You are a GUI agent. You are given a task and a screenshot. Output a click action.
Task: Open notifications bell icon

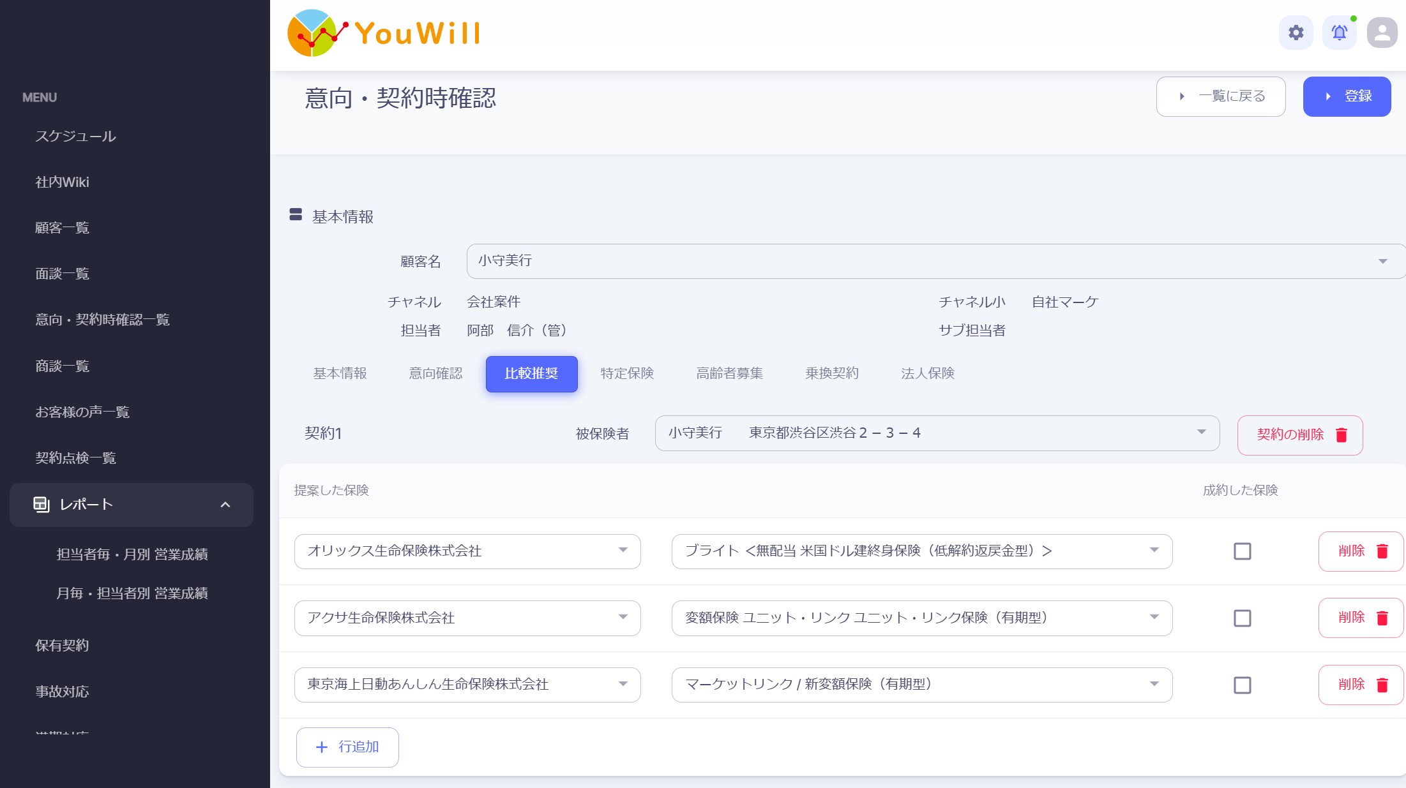click(1339, 33)
